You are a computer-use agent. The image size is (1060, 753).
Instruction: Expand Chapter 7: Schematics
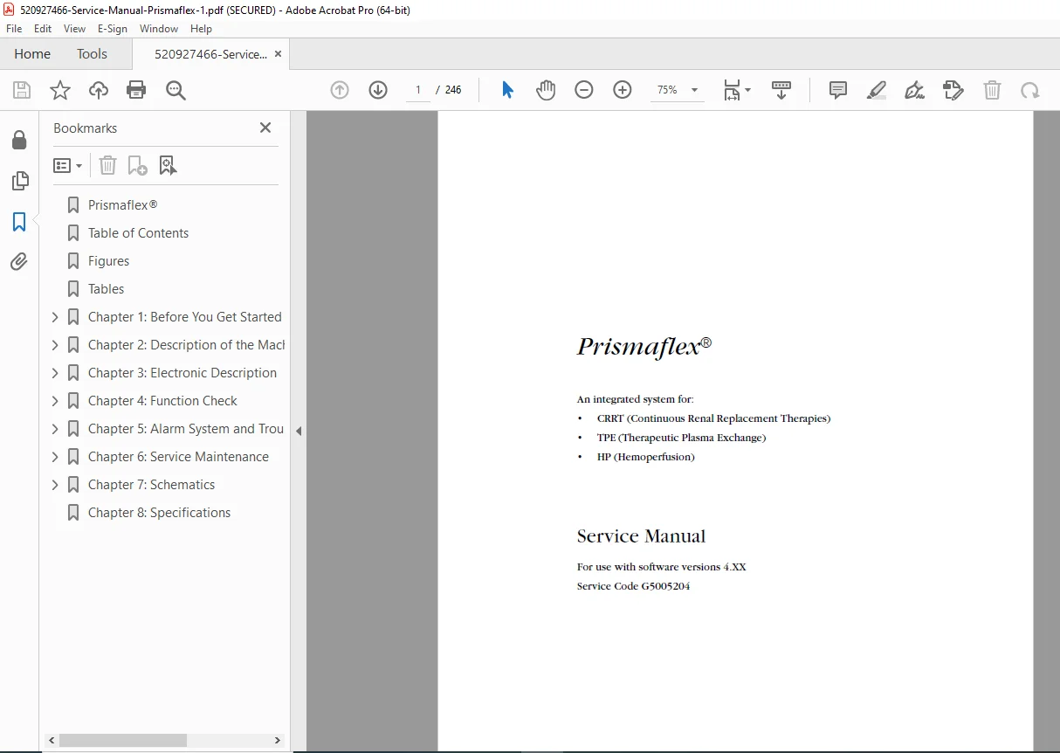point(55,485)
